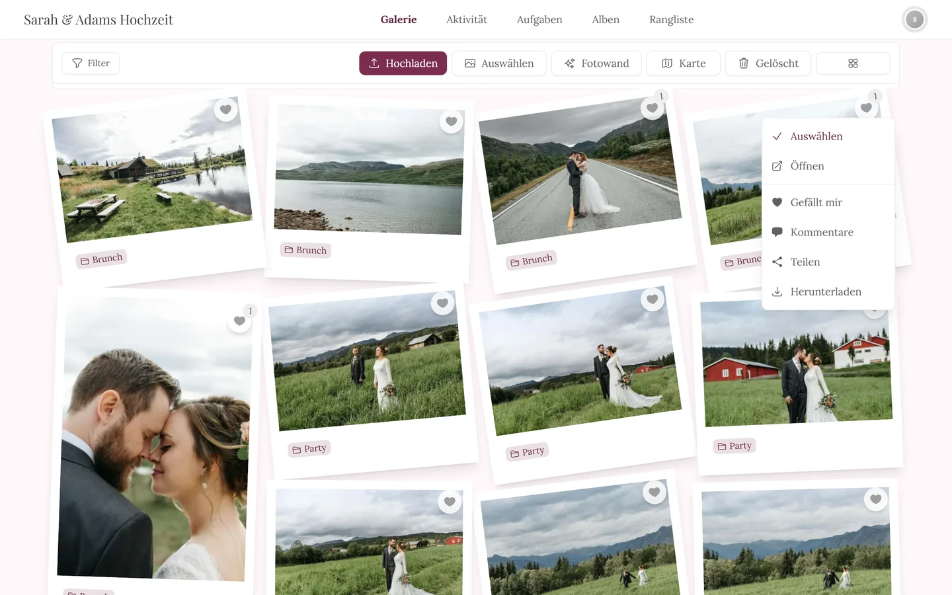Screen dimensions: 952x595
Task: Switch the gallery grid layout view
Action: (853, 63)
